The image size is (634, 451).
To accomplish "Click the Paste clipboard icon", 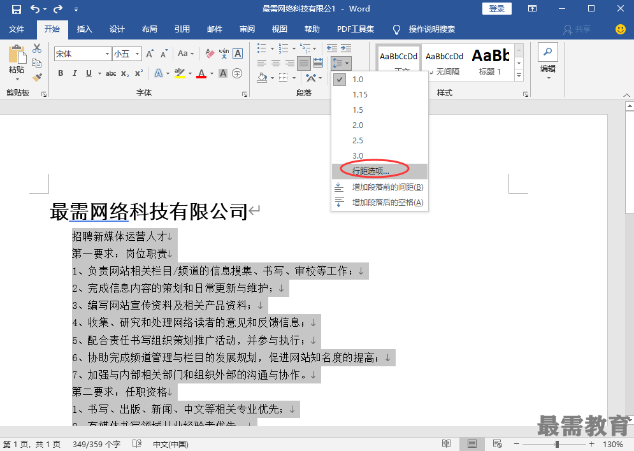I will 17,55.
